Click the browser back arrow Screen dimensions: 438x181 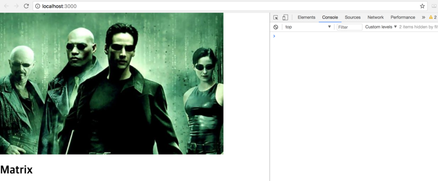click(x=6, y=6)
